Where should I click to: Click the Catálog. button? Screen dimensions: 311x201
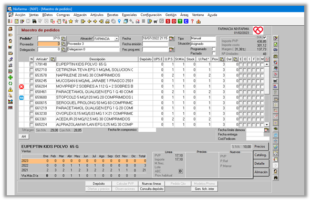[261, 155]
